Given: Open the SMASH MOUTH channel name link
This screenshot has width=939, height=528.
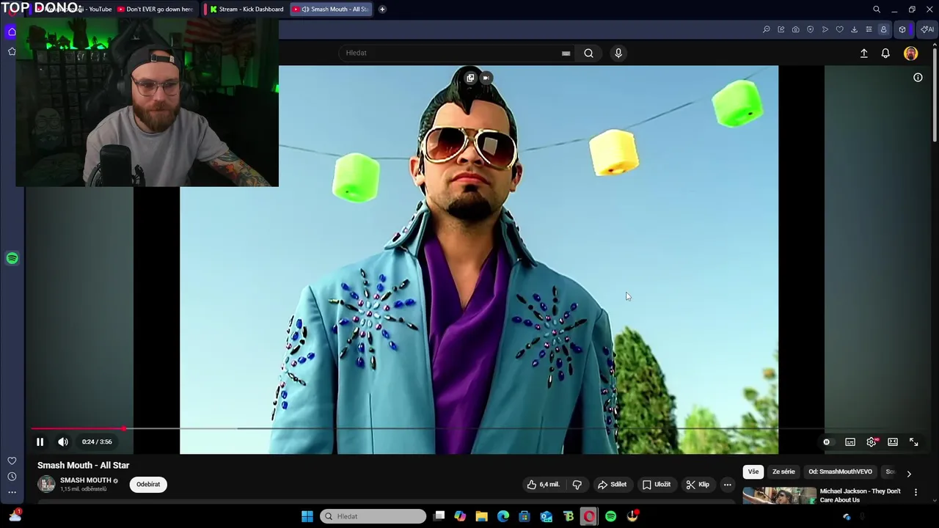Looking at the screenshot, I should click(86, 480).
